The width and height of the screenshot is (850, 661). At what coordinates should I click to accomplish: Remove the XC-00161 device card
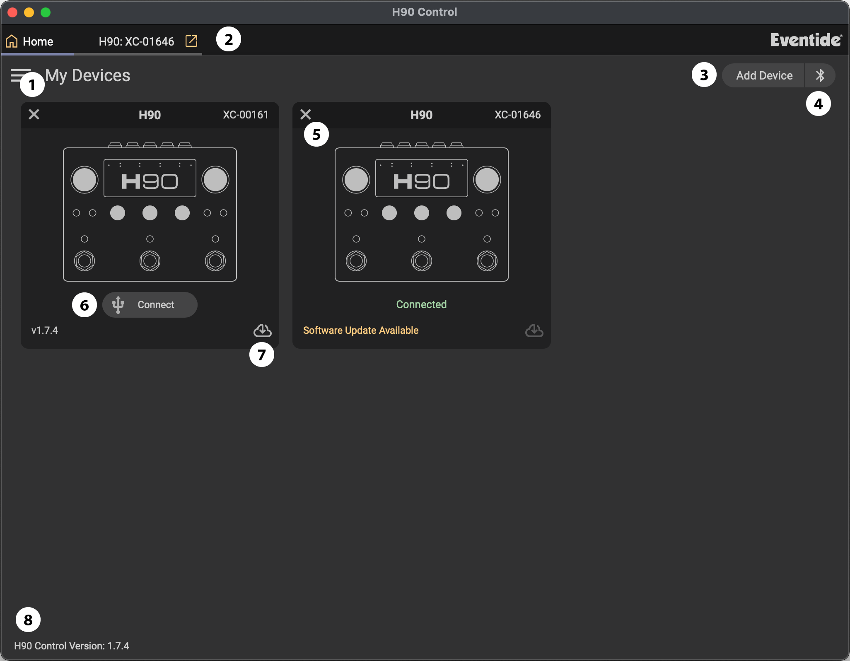point(34,114)
